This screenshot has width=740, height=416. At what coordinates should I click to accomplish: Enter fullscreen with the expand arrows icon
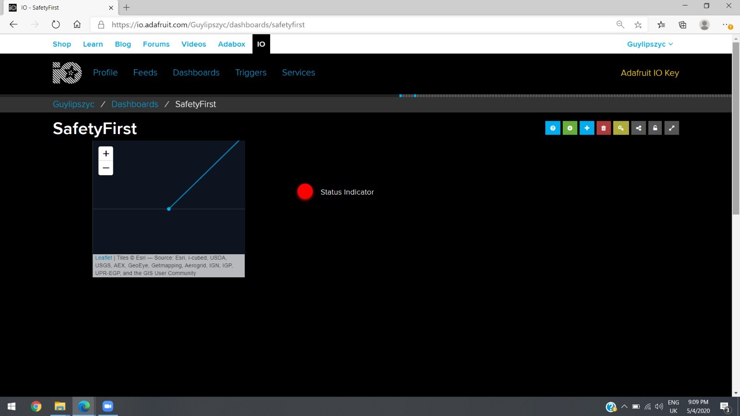coord(672,128)
